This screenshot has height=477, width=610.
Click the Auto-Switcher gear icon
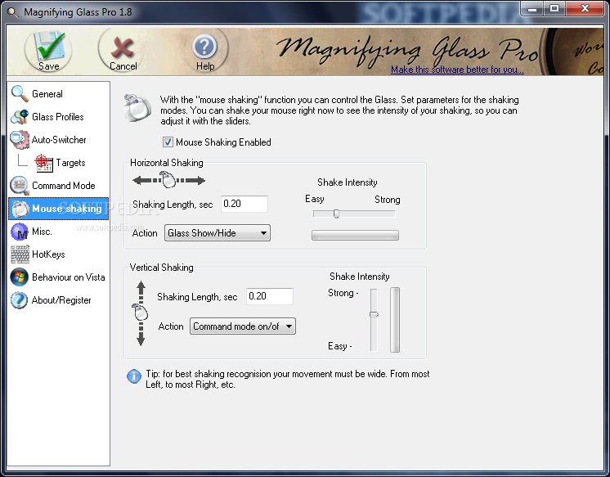20,140
